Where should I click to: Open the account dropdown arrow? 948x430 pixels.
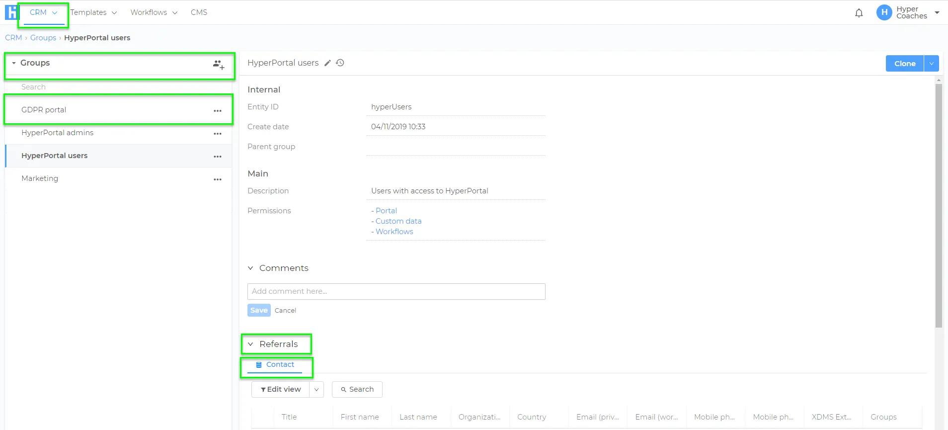(x=937, y=12)
